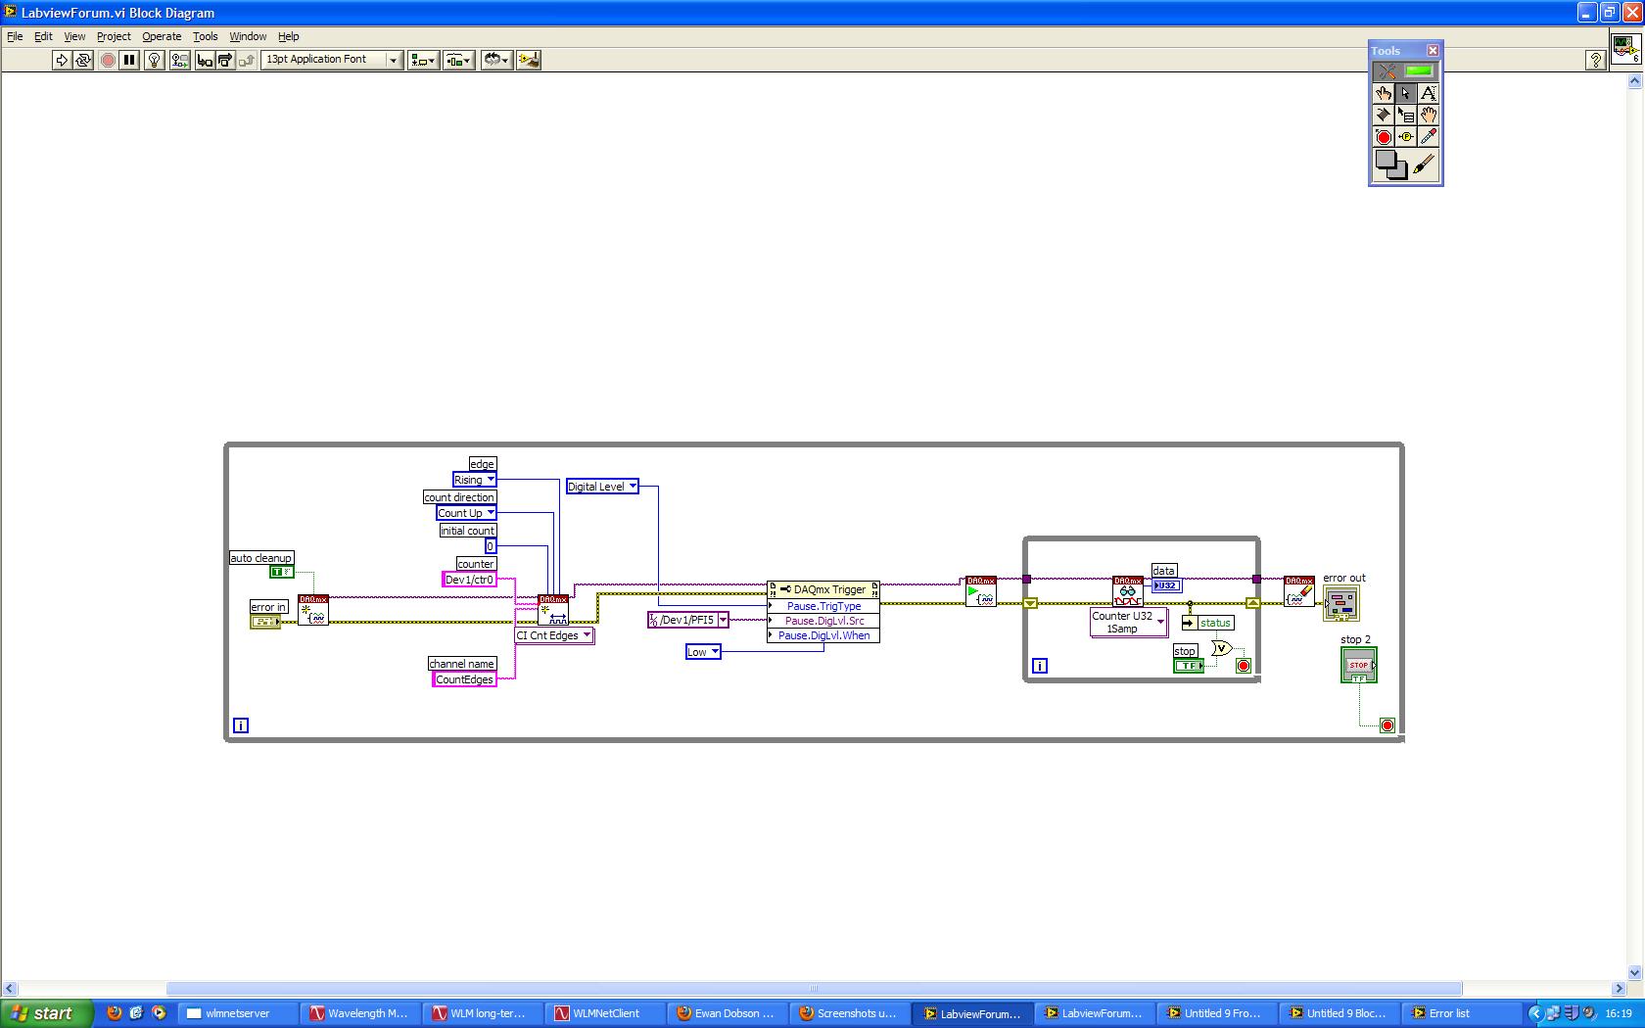Click the VI icon pane at top right
This screenshot has width=1645, height=1028.
[1626, 49]
